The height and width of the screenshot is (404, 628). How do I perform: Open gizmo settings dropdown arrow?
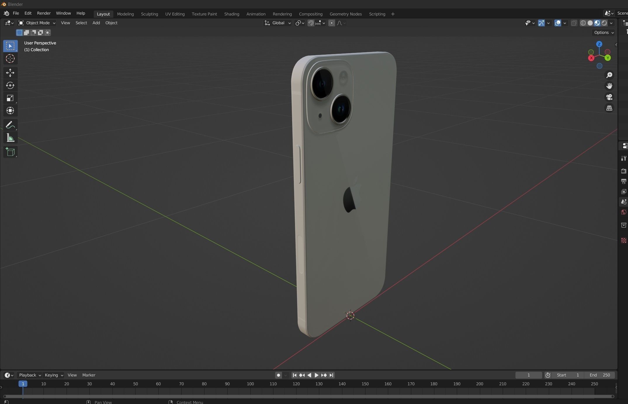click(548, 23)
